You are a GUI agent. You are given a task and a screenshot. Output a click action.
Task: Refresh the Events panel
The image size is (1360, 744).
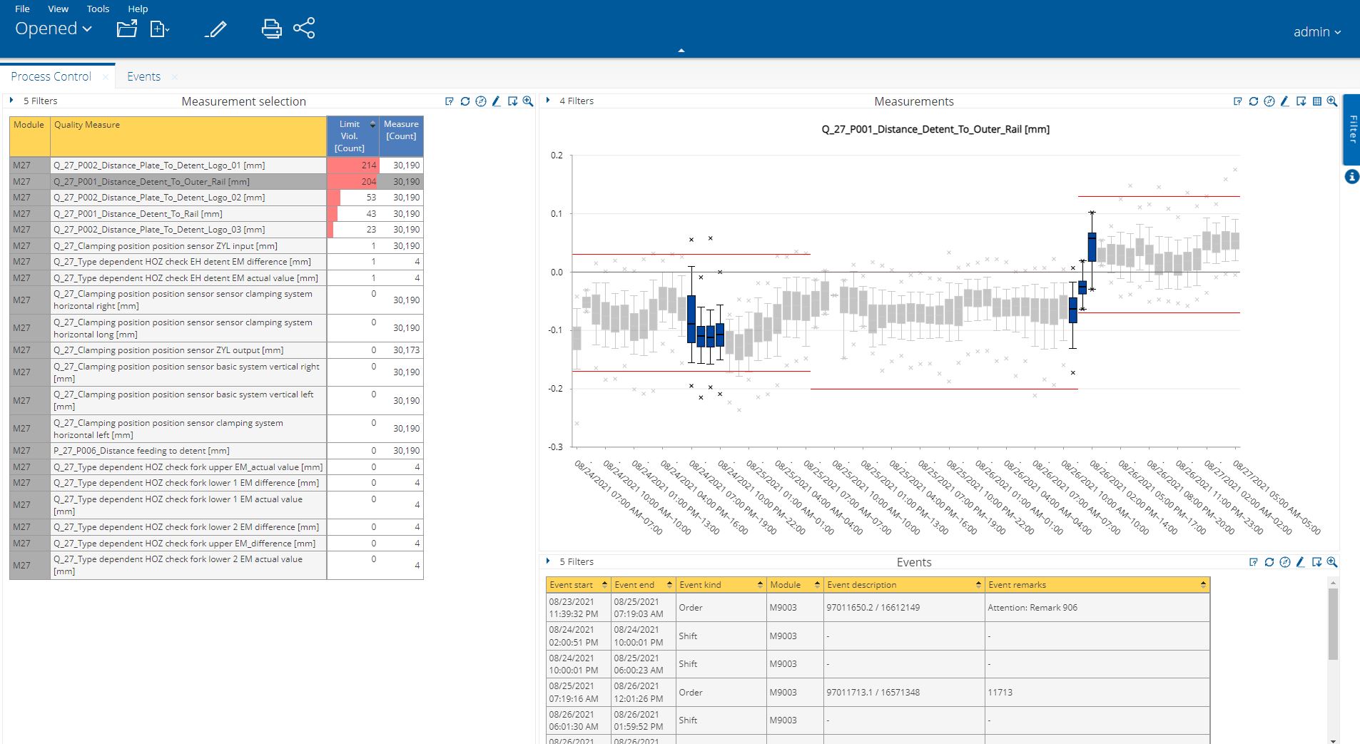coord(1269,562)
